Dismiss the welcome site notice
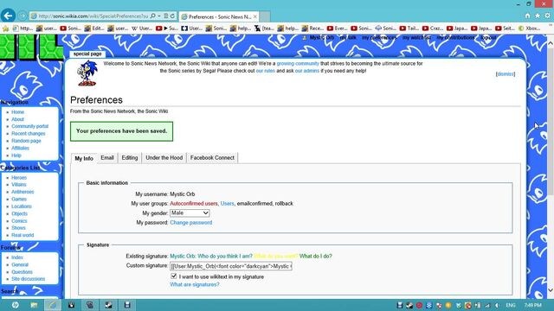The height and width of the screenshot is (311, 554). [x=506, y=74]
